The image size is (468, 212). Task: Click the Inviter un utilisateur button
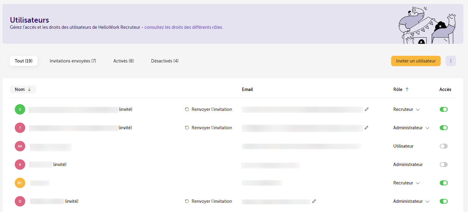[416, 61]
